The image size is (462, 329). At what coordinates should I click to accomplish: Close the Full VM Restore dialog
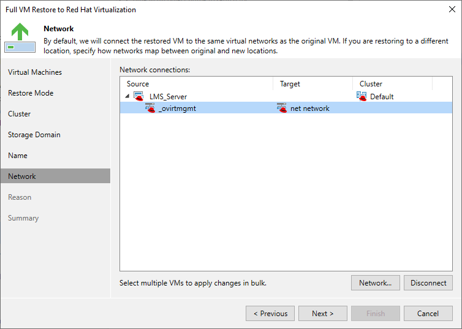tap(452, 10)
